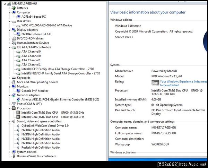Viewport: 208px width, 168px height.
Task: Open the Windows Experience Index refresh link
Action: click(183, 83)
